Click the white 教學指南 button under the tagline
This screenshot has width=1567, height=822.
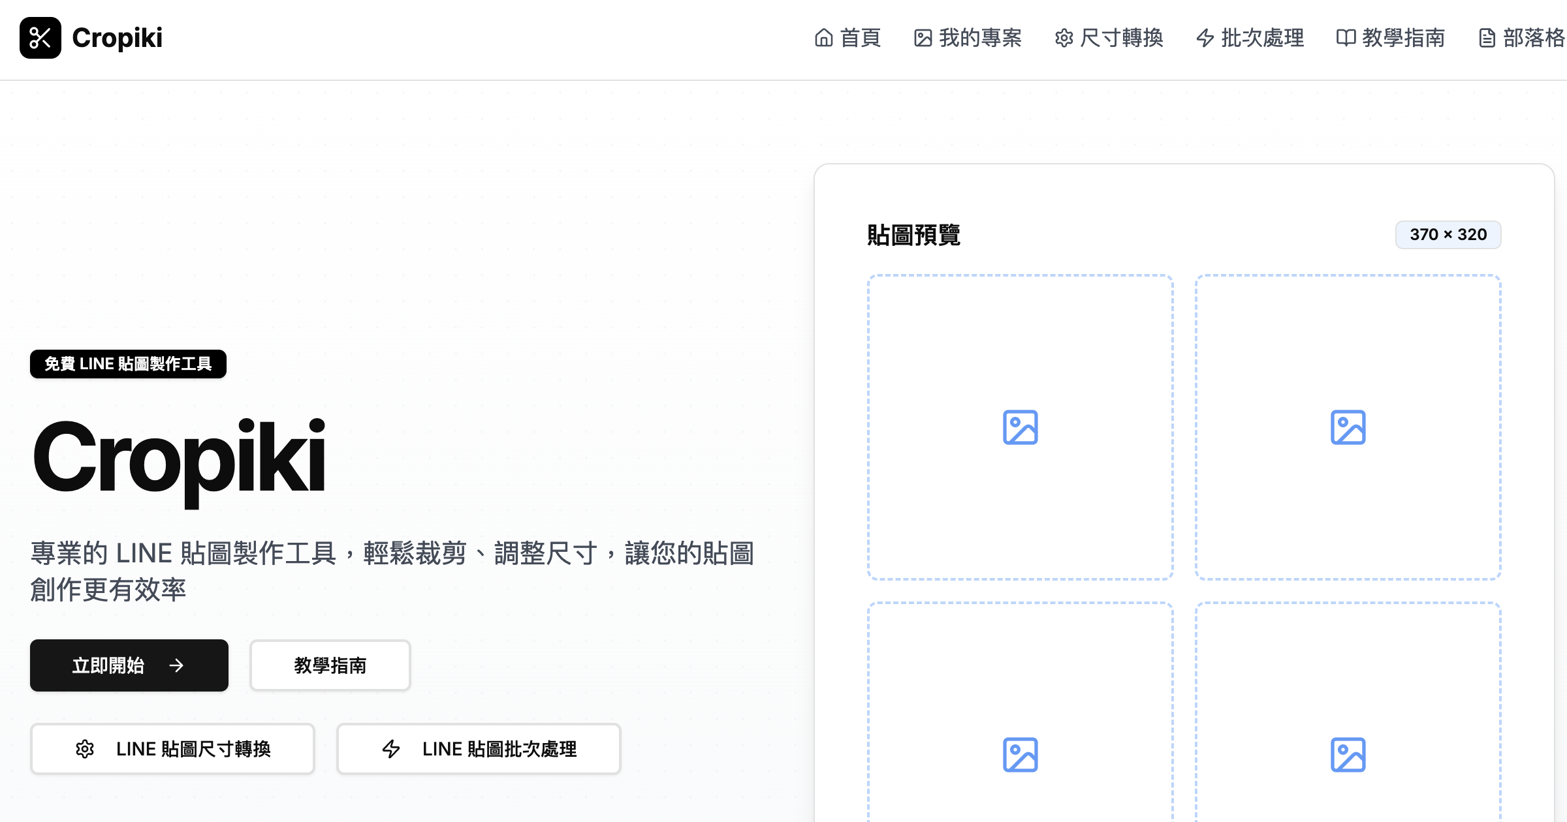click(330, 665)
